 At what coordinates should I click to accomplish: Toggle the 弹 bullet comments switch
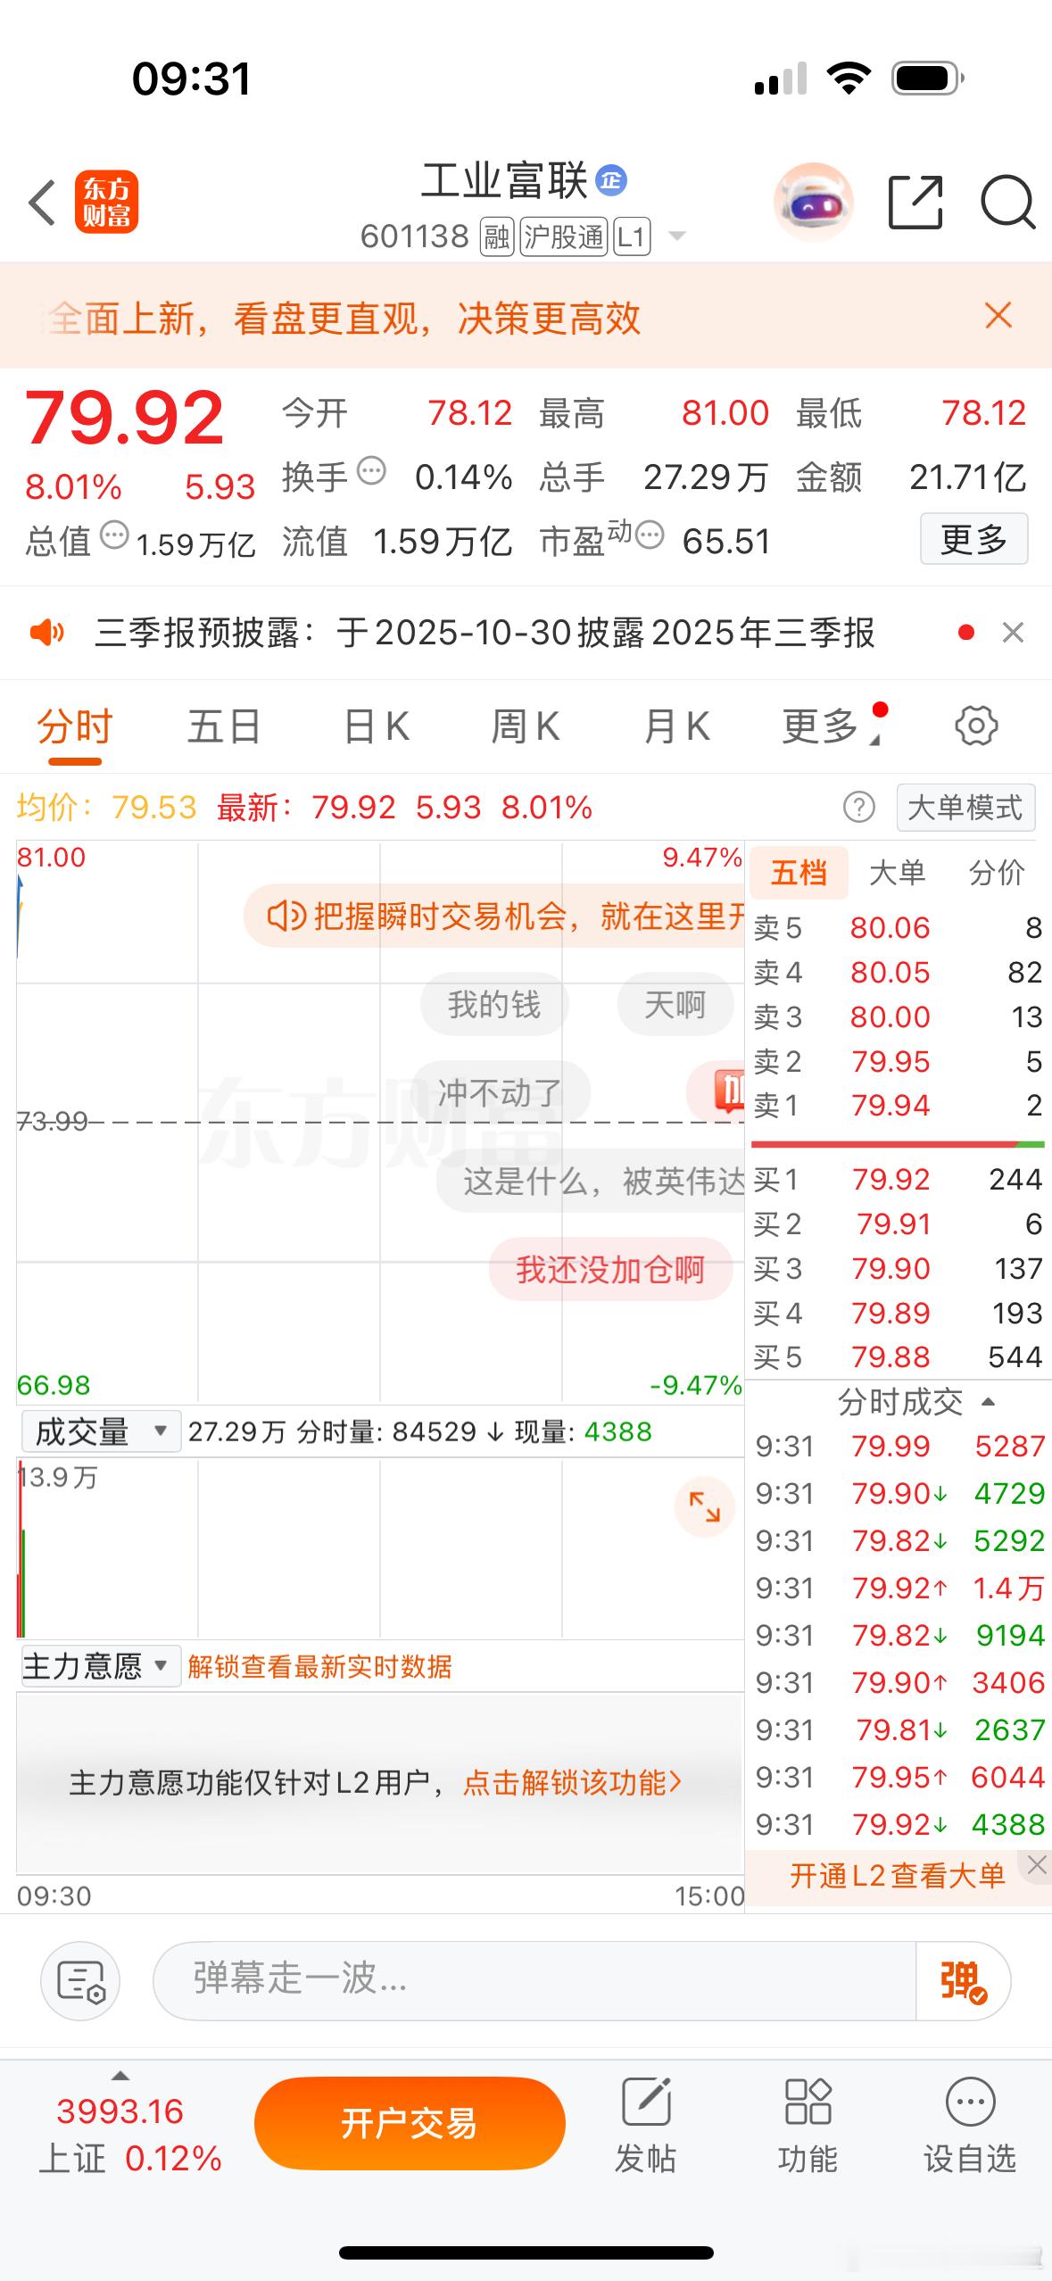coord(963,1980)
